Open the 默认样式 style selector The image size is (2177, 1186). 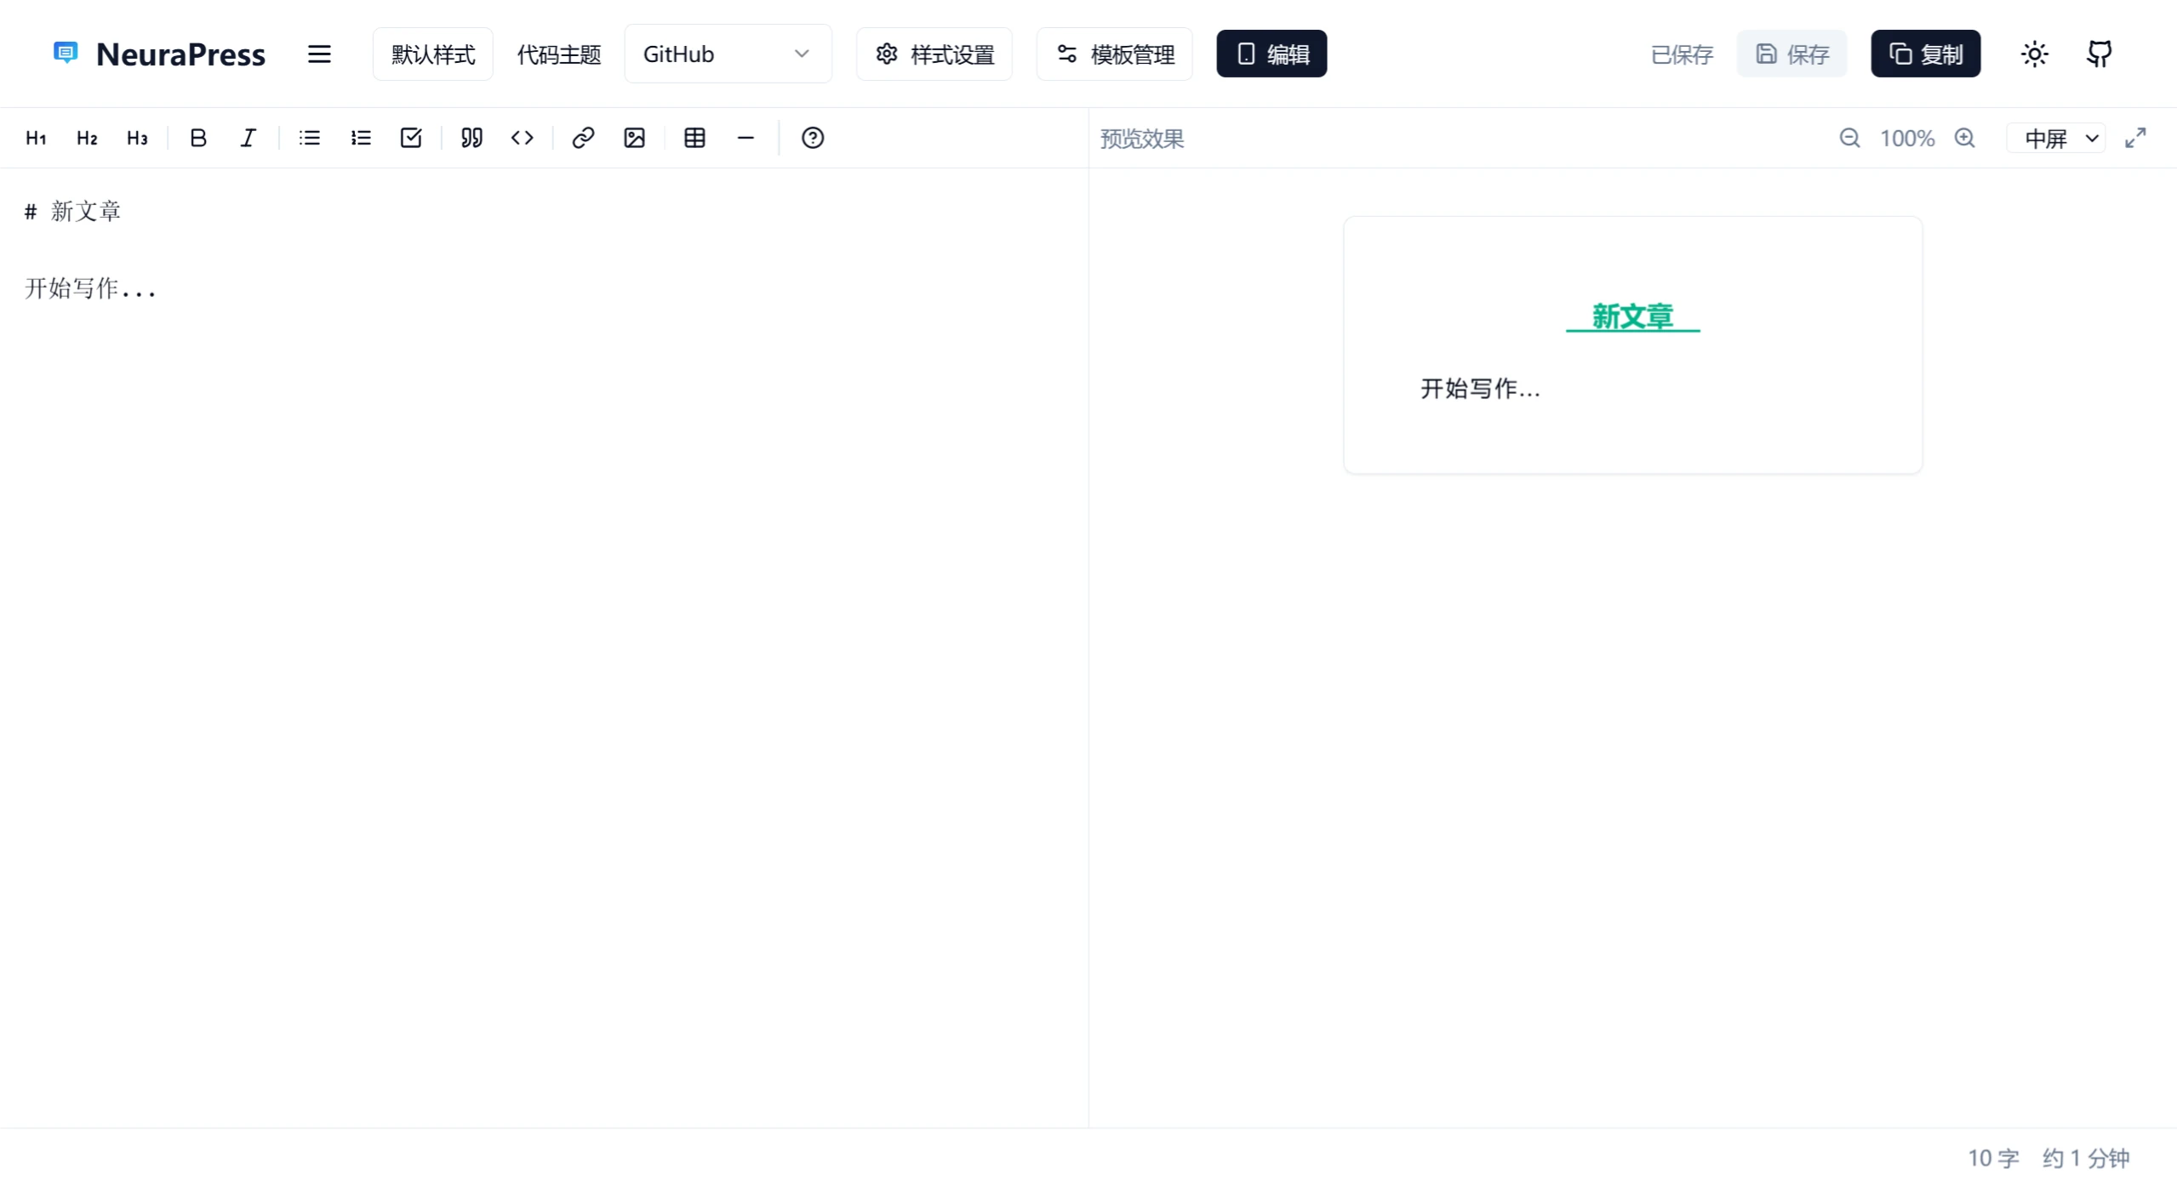pos(432,54)
